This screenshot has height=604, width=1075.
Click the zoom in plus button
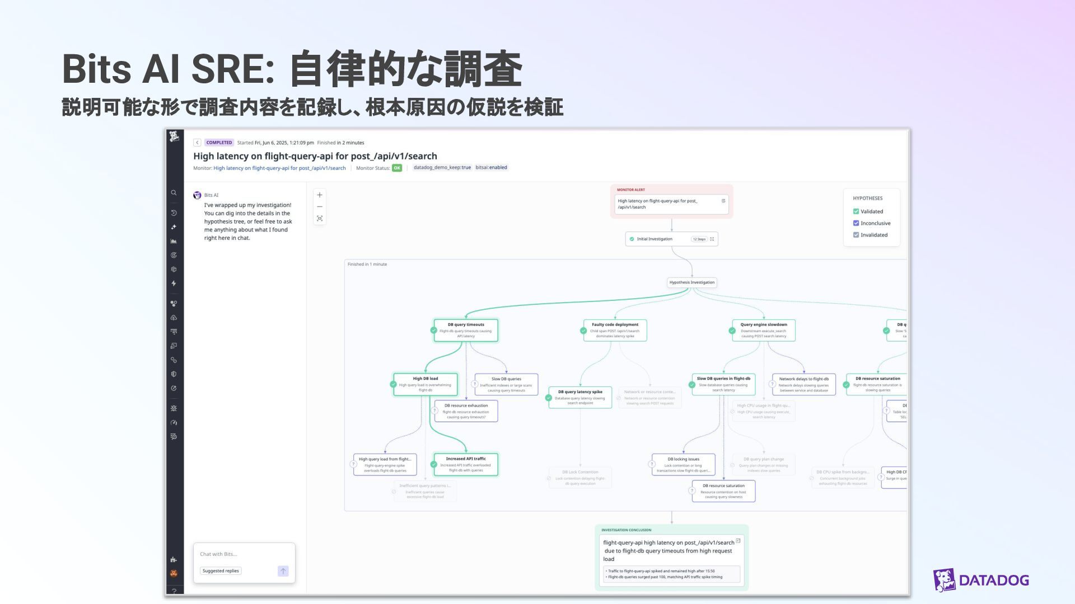[x=320, y=195]
